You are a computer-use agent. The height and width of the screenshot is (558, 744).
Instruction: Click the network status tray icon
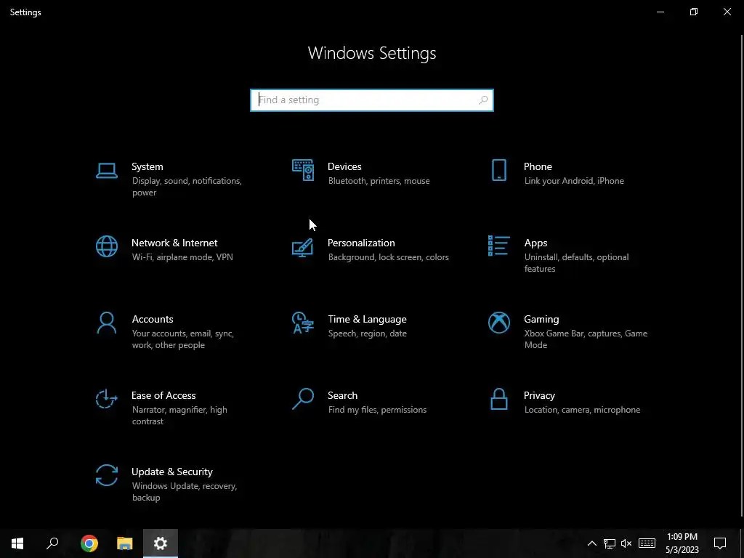tap(610, 543)
